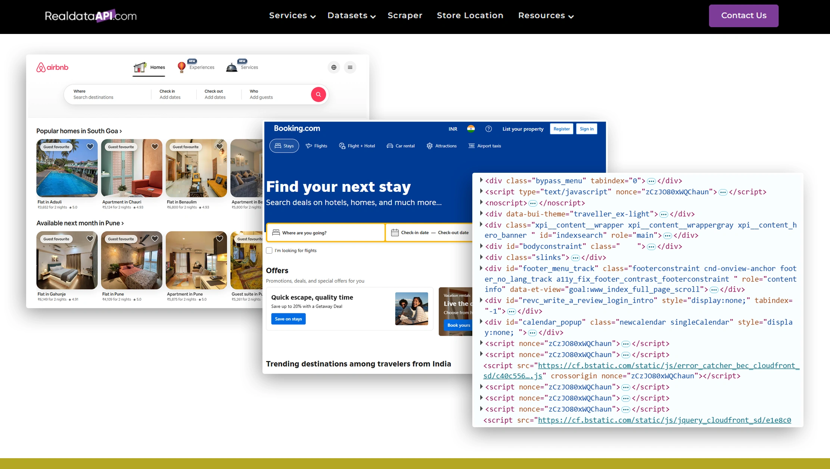Toggle heart on Apartment in Chauri listing

coord(155,147)
